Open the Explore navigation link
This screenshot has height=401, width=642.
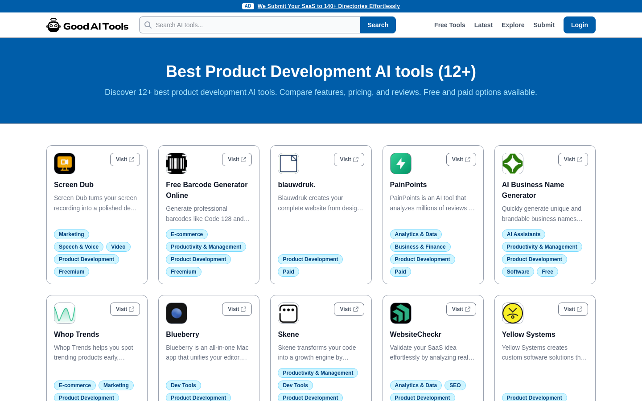(x=513, y=25)
